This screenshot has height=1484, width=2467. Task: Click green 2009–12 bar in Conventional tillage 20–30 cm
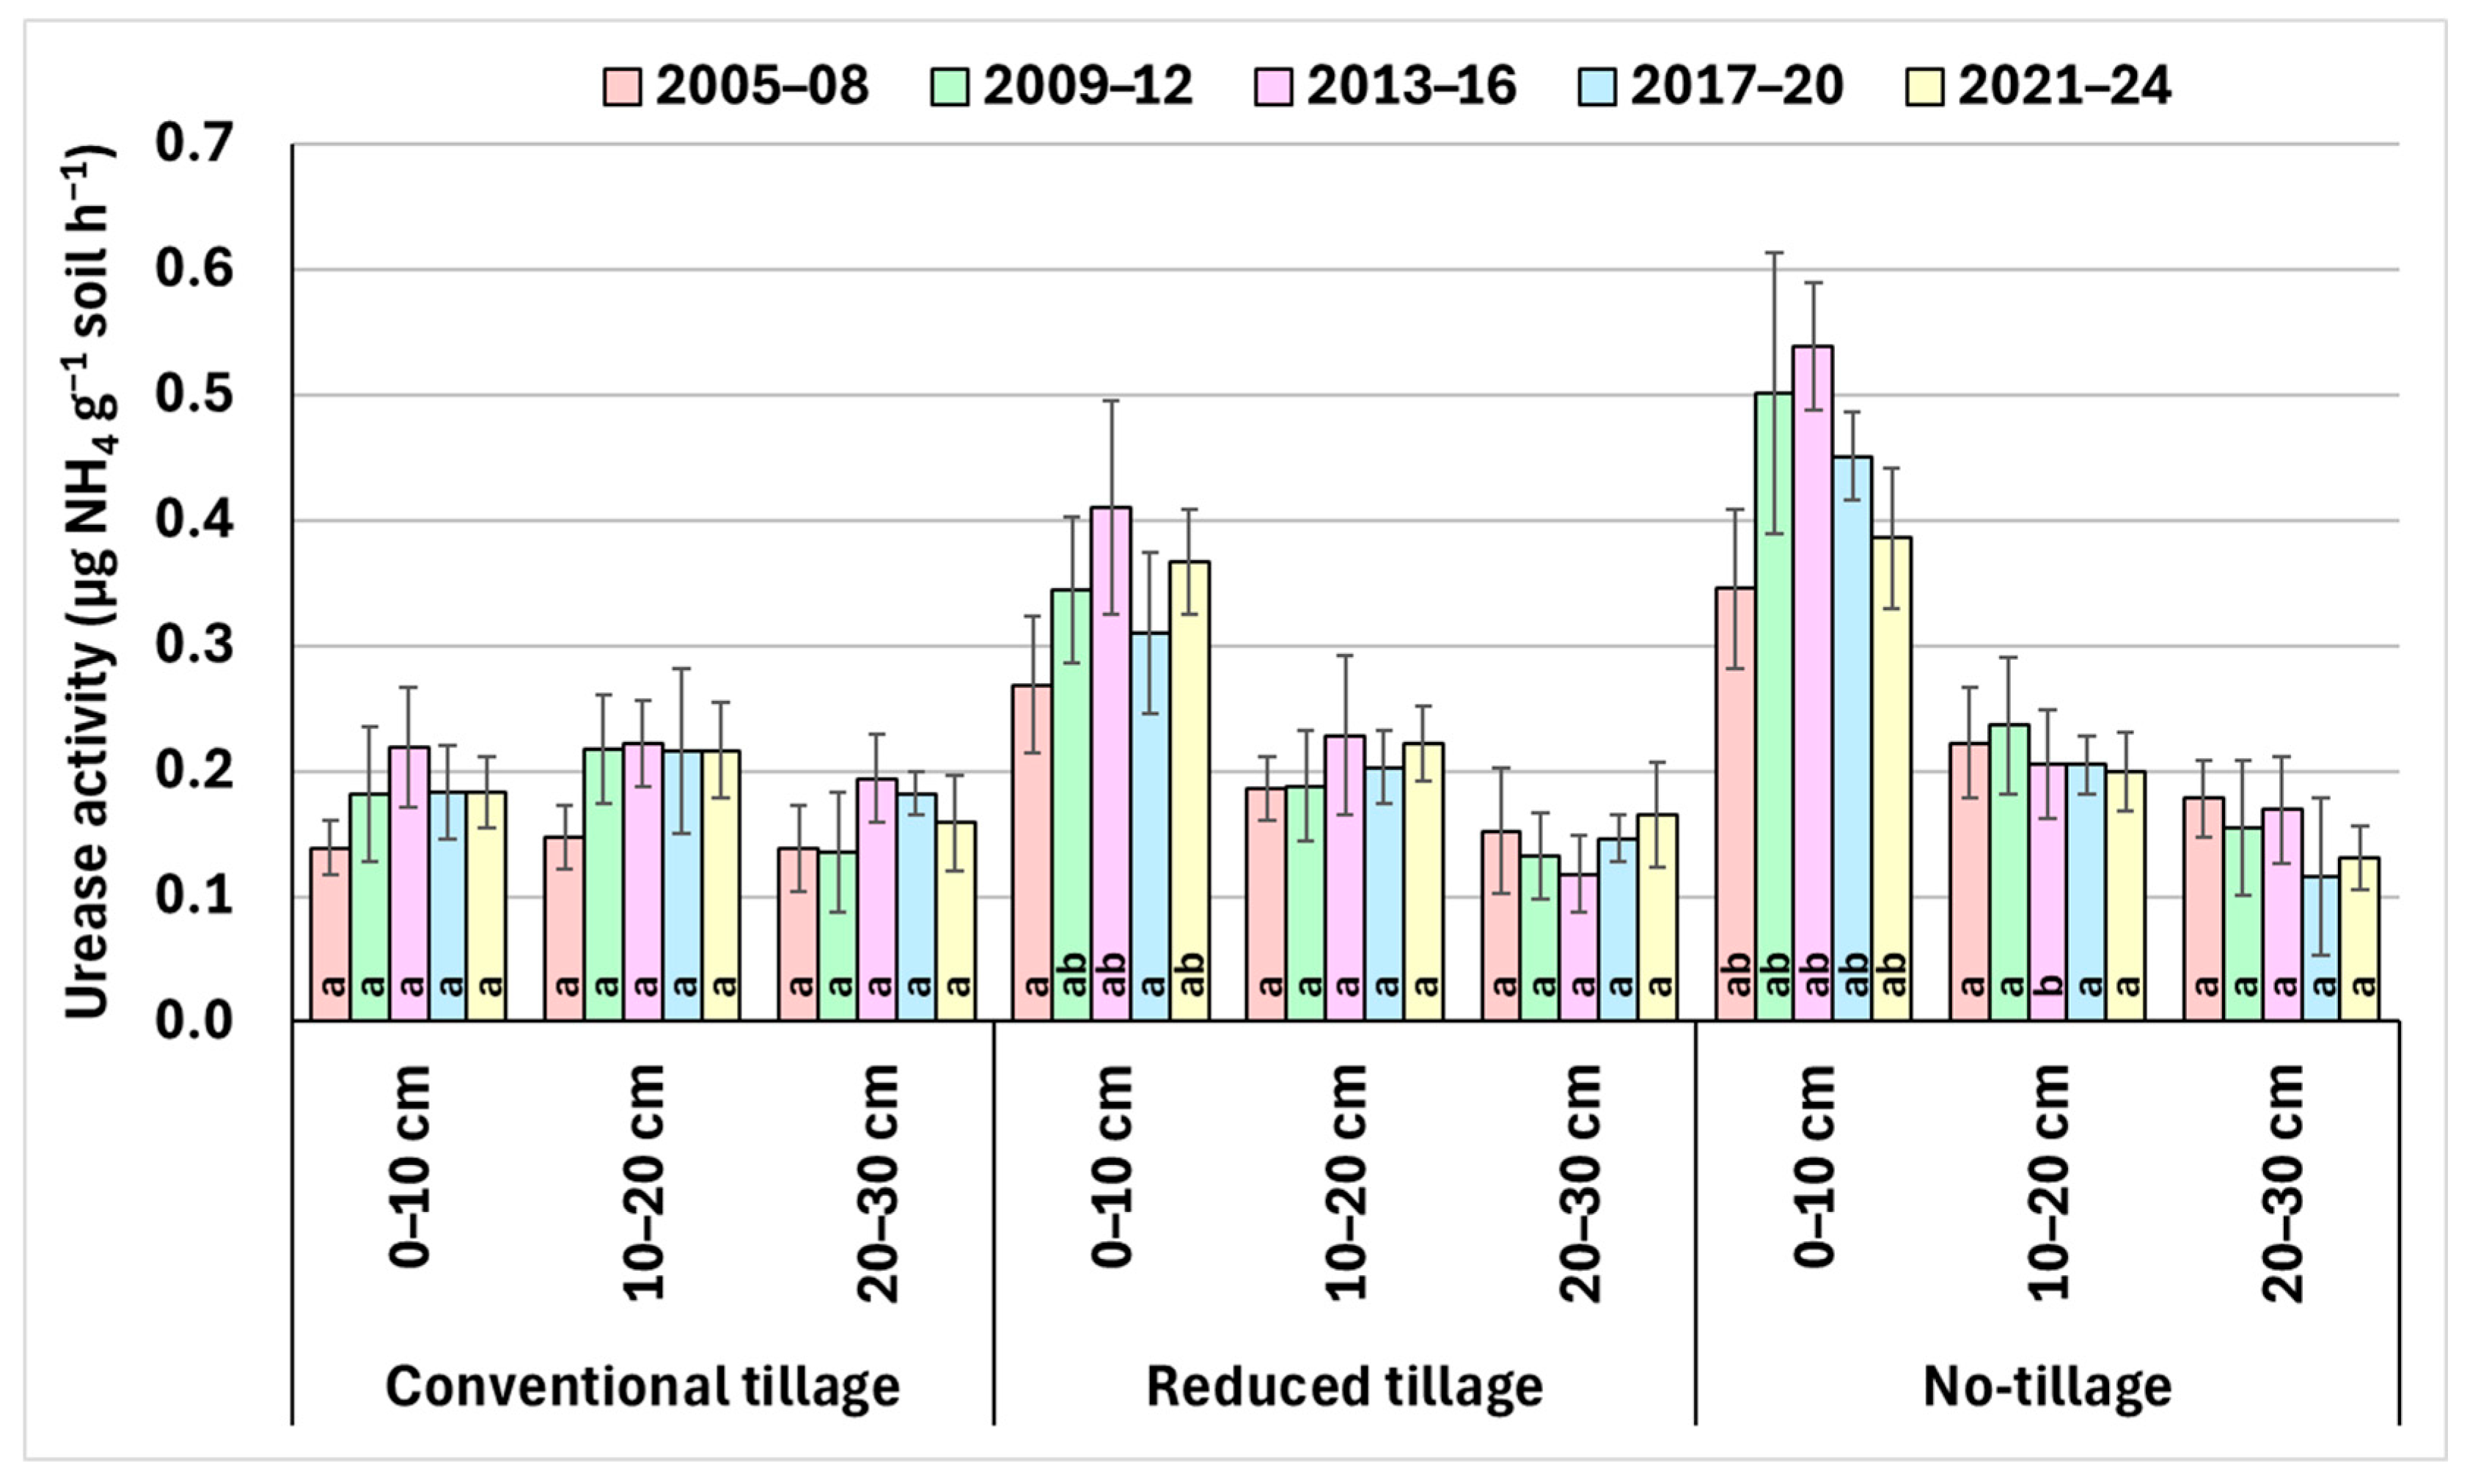coord(838,936)
